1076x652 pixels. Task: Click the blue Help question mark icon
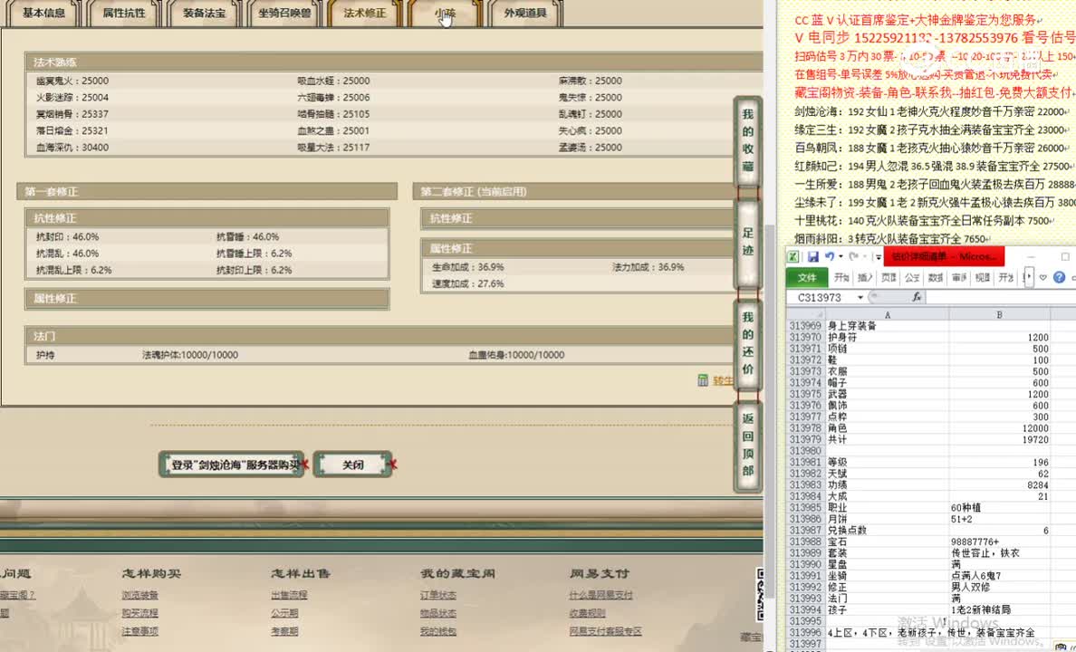pyautogui.click(x=1059, y=276)
